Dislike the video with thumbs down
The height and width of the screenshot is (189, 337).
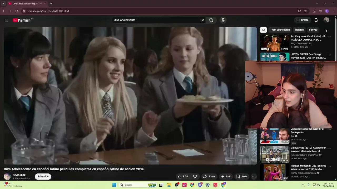point(195,177)
